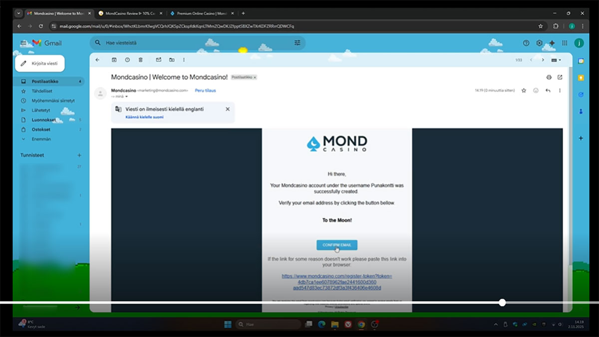Delete the email with the trash icon
The image size is (599, 337).
click(x=140, y=60)
